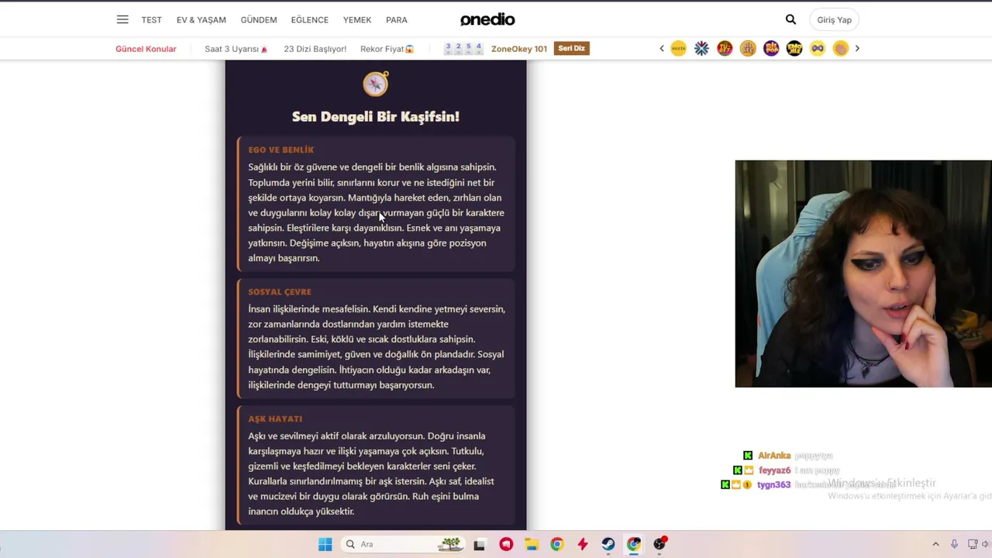Click the ZoneOkey number tiles icon
The width and height of the screenshot is (992, 558).
tap(463, 48)
